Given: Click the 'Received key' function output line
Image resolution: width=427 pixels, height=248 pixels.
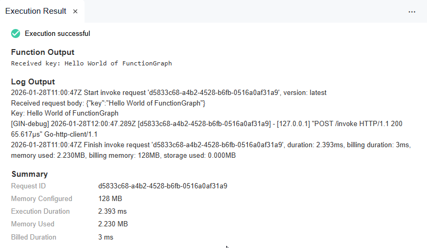Looking at the screenshot, I should (x=91, y=63).
